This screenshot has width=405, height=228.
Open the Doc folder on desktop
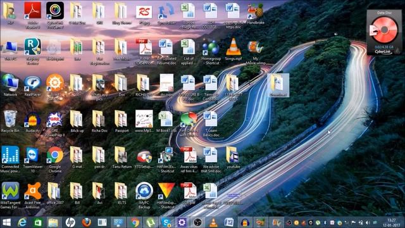pos(121,85)
